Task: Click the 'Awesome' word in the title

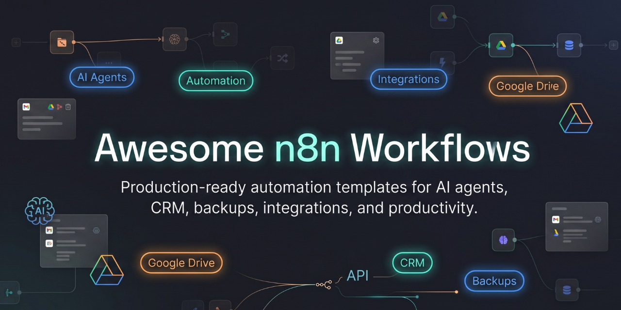Action: coord(179,147)
